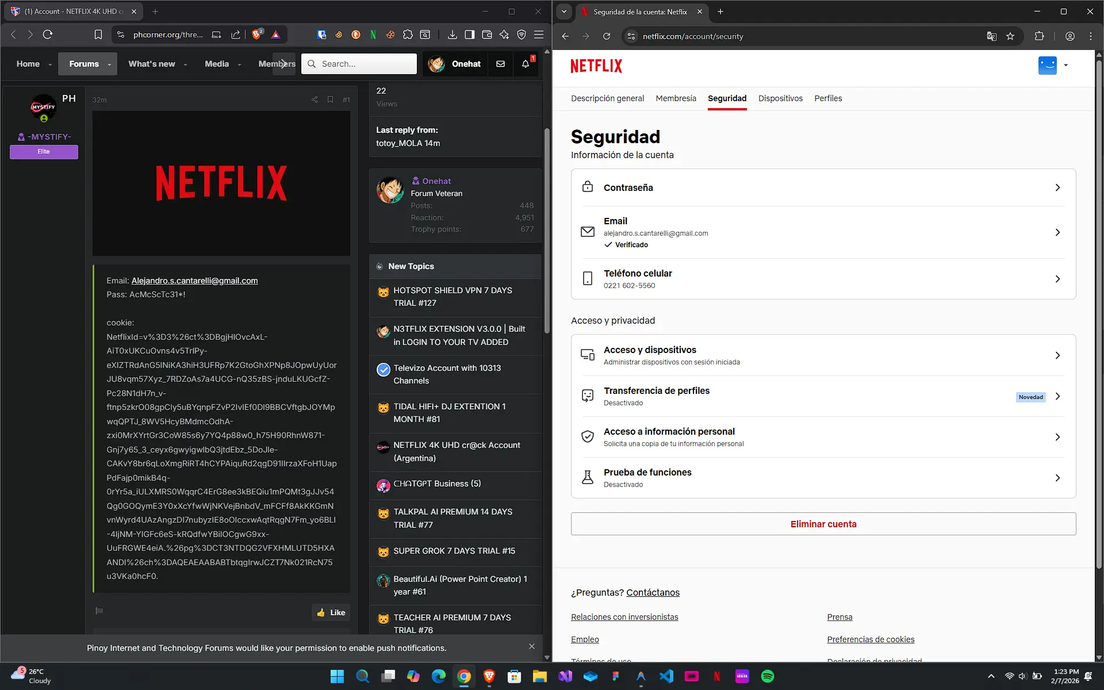Viewport: 1104px width, 690px height.
Task: Click the forum page vertical scrollbar
Action: tap(547, 230)
